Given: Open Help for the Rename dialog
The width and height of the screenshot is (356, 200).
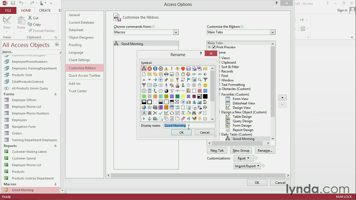Looking at the screenshot, I should (201, 54).
